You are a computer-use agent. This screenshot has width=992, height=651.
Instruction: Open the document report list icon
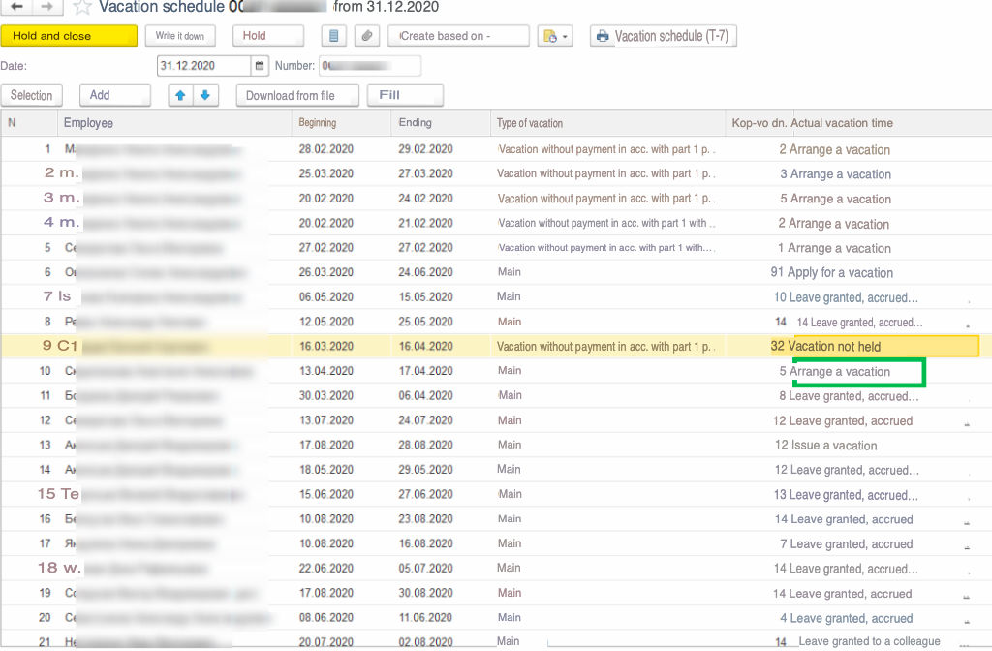click(333, 36)
